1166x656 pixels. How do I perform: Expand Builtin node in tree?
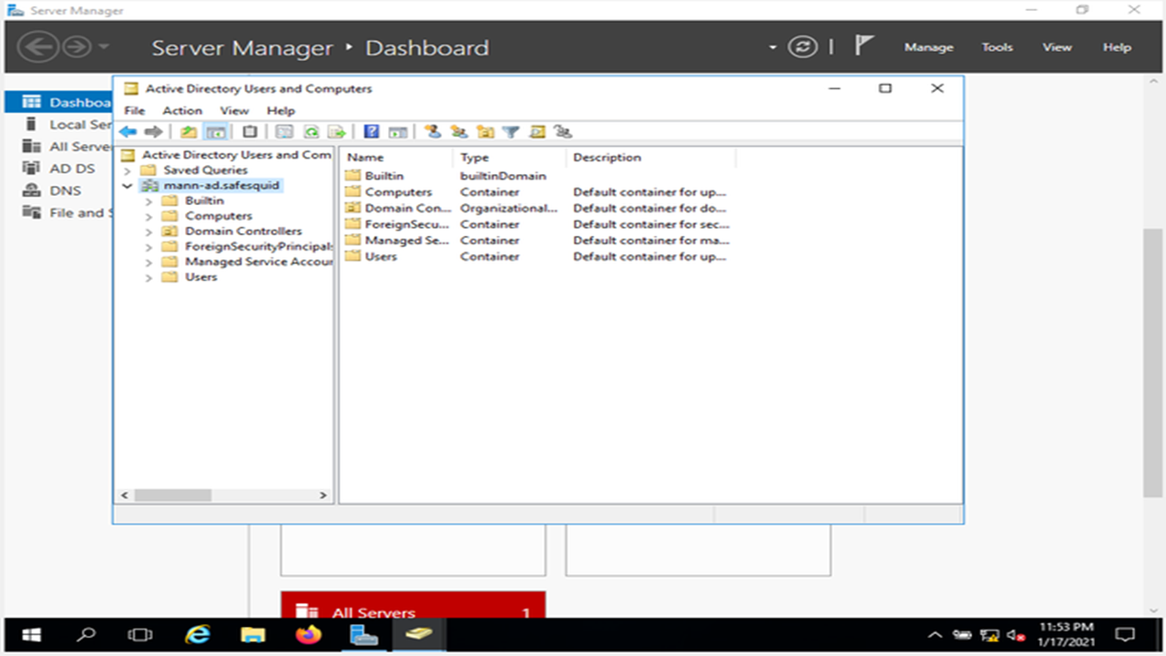tap(148, 200)
